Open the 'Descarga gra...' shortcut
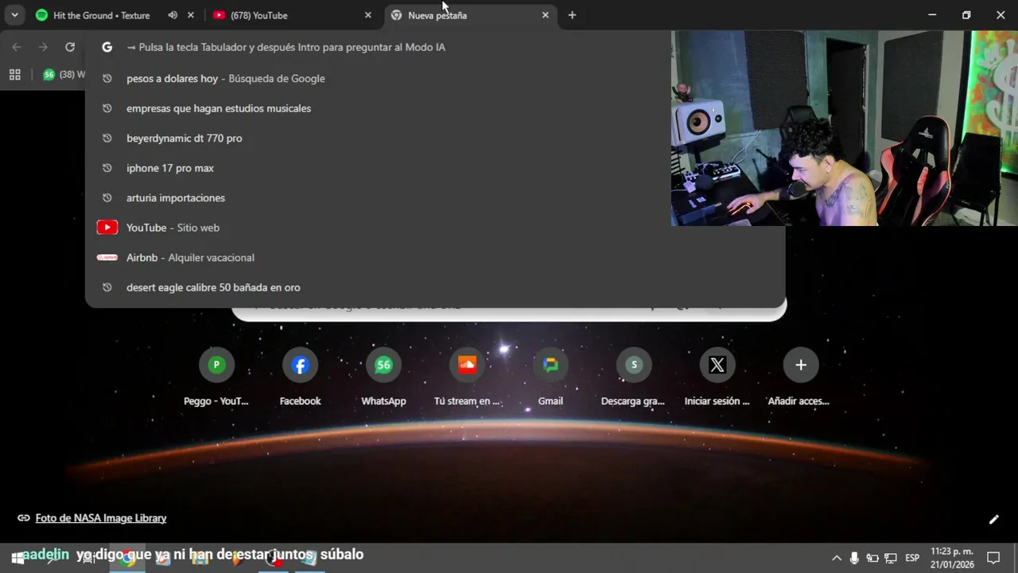Screen dimensions: 1018x573 634,377
